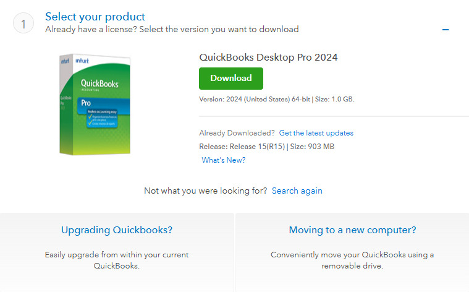Click the Version: 2024 (United States) 64-bit text
Screen dimensions: 469x292
[255, 99]
